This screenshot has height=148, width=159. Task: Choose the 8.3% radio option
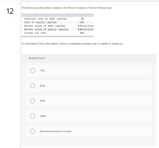[33, 86]
